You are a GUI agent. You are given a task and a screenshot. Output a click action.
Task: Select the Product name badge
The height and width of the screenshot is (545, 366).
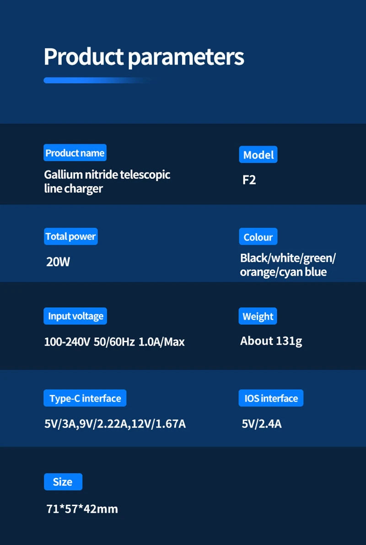coord(75,153)
